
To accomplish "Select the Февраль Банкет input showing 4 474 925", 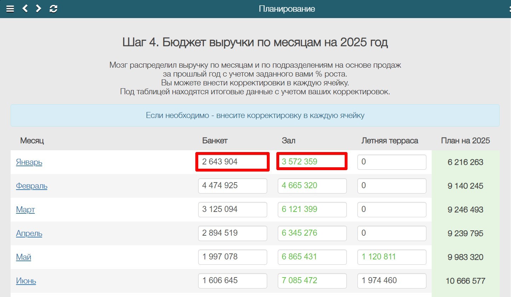I will tap(232, 186).
